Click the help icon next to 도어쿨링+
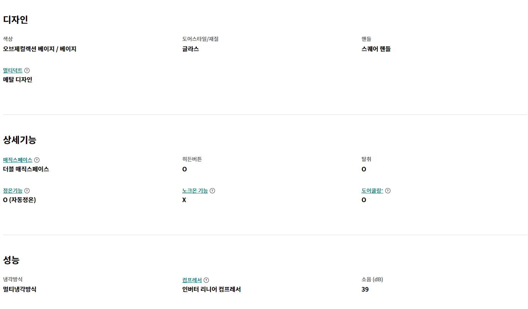This screenshot has width=528, height=309. [388, 191]
